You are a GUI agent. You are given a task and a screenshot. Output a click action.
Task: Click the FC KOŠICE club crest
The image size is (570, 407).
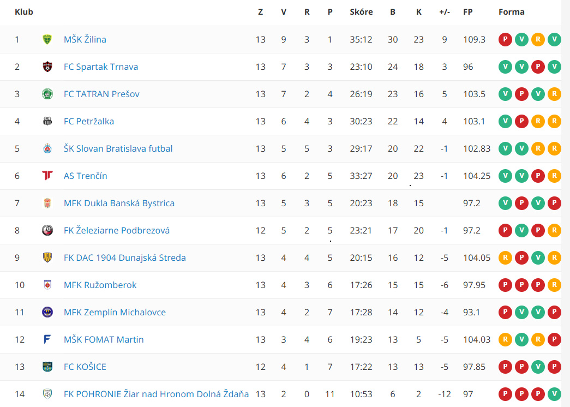[47, 367]
